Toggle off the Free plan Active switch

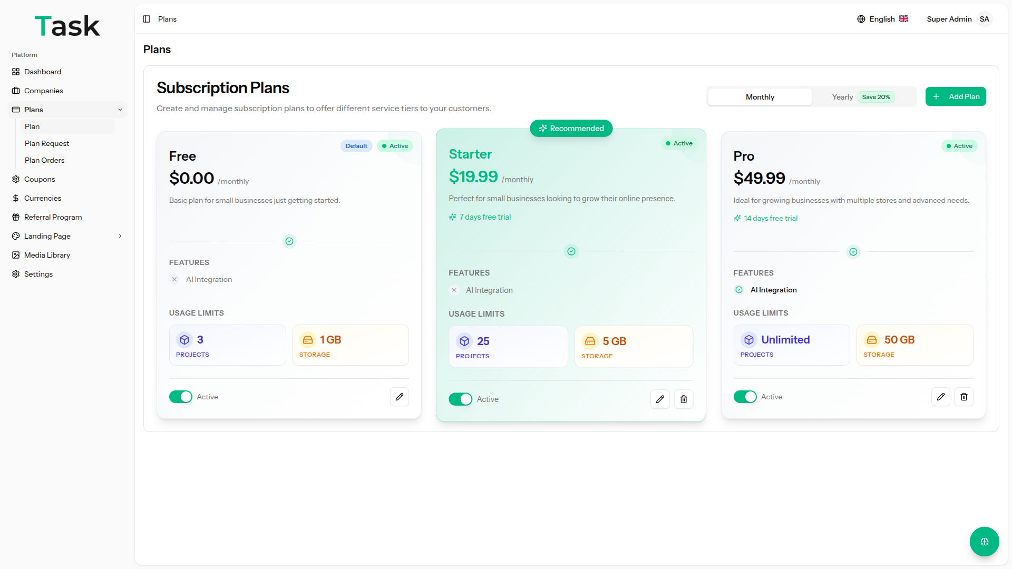(181, 397)
